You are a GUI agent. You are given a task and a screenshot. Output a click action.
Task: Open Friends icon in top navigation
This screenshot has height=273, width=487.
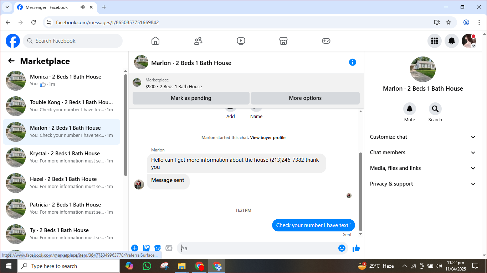pyautogui.click(x=198, y=41)
